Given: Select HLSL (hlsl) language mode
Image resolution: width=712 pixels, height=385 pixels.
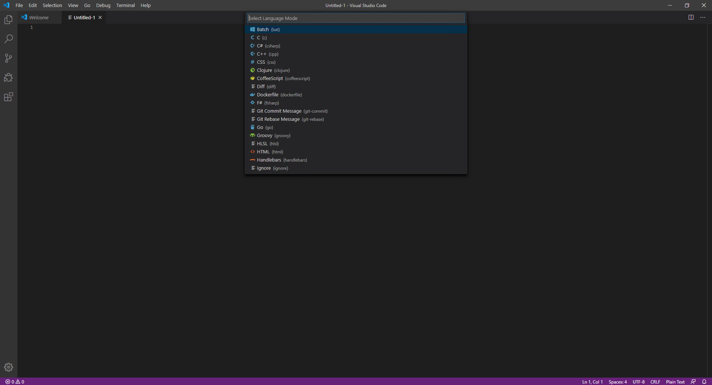Looking at the screenshot, I should tap(356, 143).
